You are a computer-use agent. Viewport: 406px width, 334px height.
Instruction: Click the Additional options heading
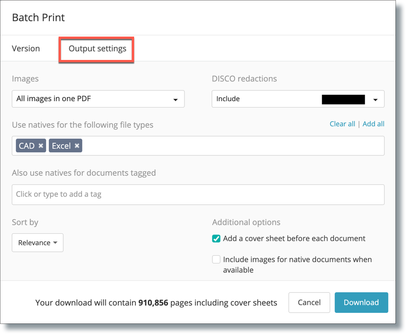point(246,222)
